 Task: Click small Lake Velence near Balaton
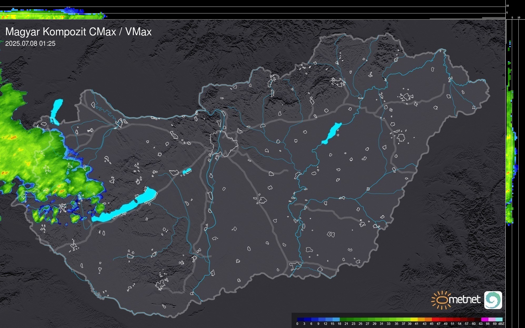(x=187, y=171)
